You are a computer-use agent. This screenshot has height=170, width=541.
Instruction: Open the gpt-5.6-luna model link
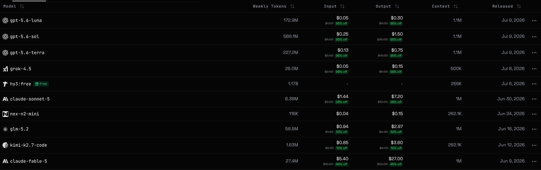coord(26,20)
